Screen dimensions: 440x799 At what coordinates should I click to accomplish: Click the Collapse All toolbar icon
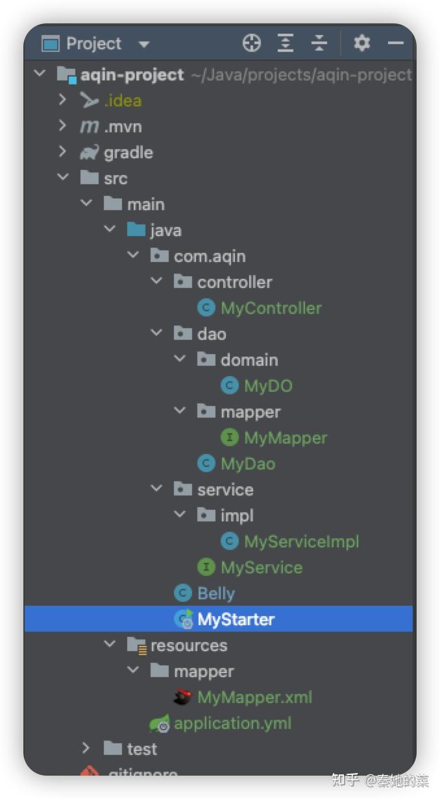(x=319, y=43)
